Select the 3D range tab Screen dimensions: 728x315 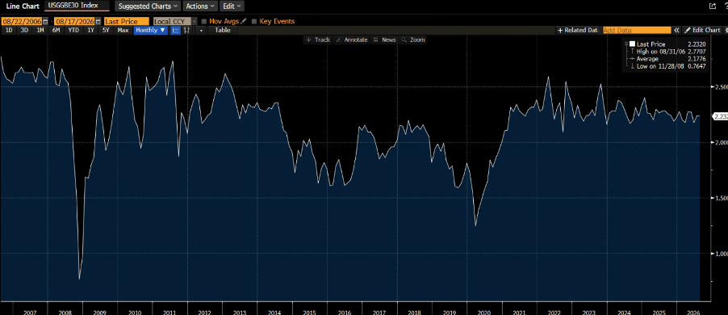point(24,30)
